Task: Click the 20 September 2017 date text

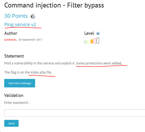Action: (30, 40)
